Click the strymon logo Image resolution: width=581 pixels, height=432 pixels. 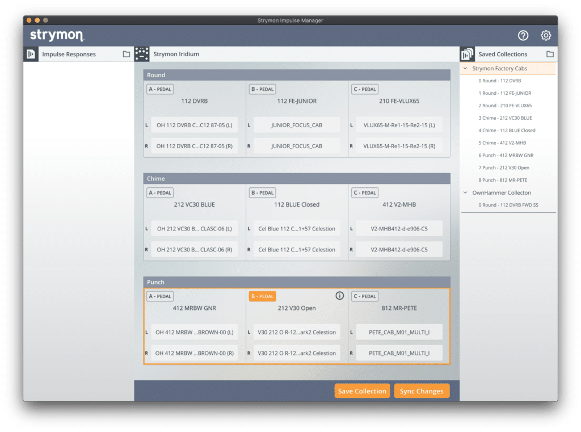(x=57, y=35)
